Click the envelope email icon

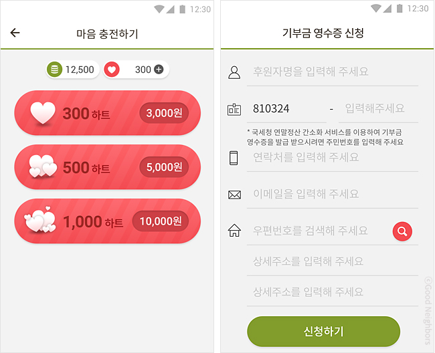tap(234, 195)
